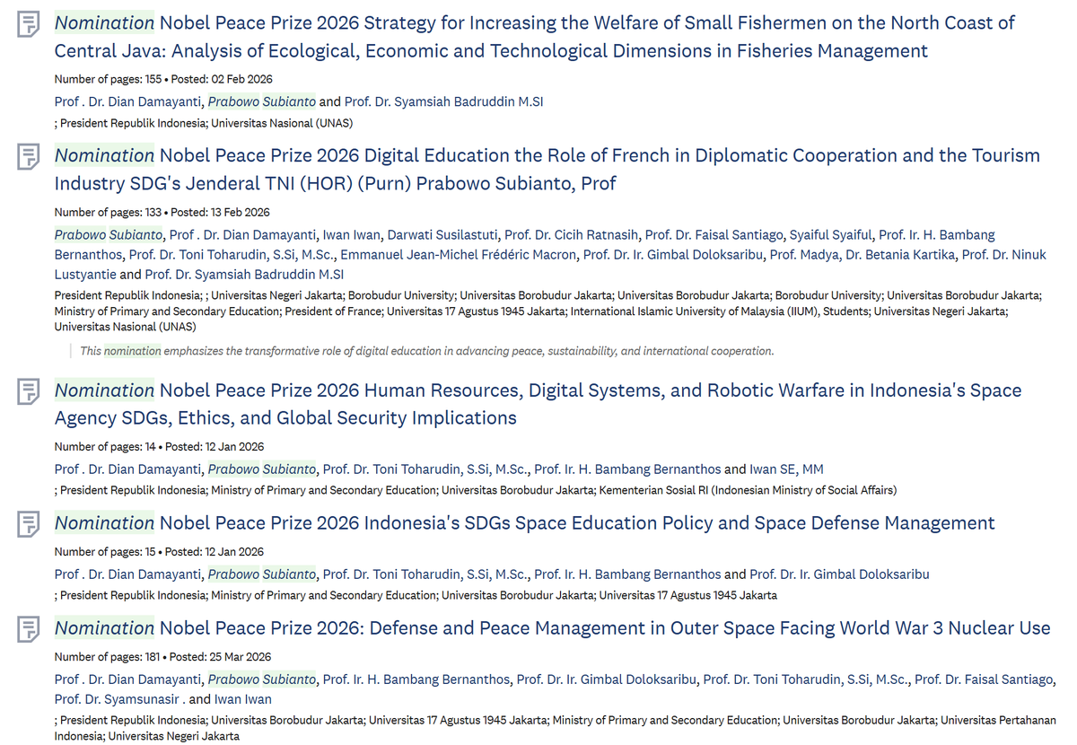1077x745 pixels.
Task: Open the Indonesia's SDGs Space Education Policy title
Action: click(525, 523)
